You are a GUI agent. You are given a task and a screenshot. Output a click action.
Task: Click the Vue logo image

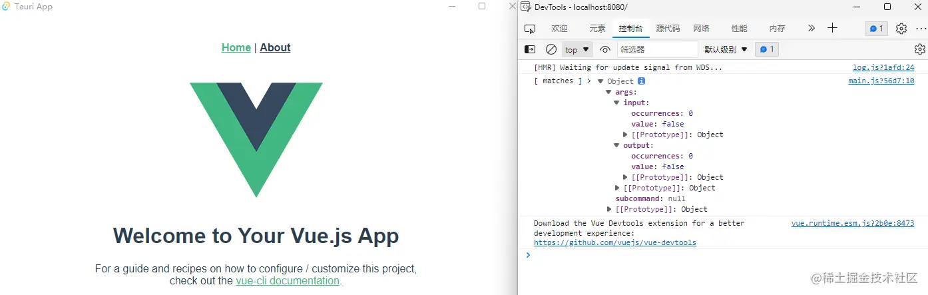click(256, 140)
